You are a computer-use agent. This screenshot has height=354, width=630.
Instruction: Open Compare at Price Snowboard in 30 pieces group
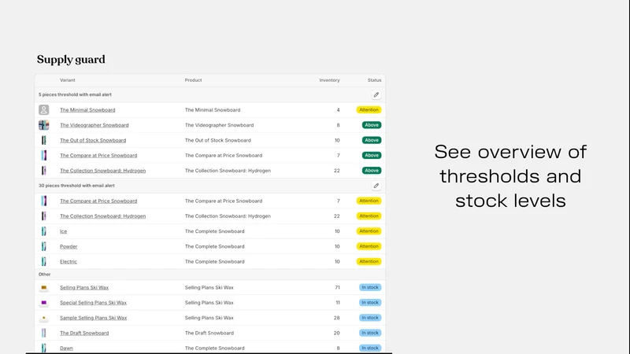coord(98,201)
